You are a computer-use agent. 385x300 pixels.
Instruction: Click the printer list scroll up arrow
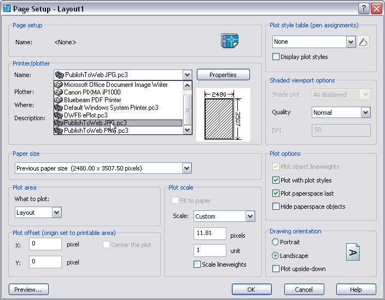coord(188,85)
